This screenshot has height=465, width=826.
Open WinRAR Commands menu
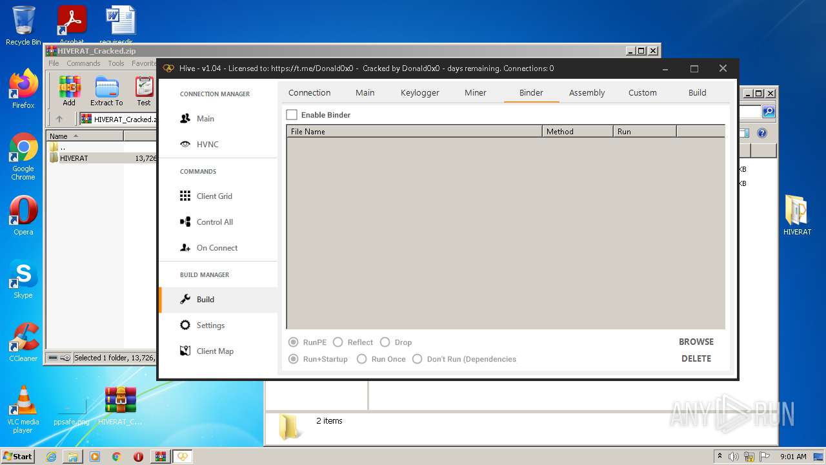(83, 63)
